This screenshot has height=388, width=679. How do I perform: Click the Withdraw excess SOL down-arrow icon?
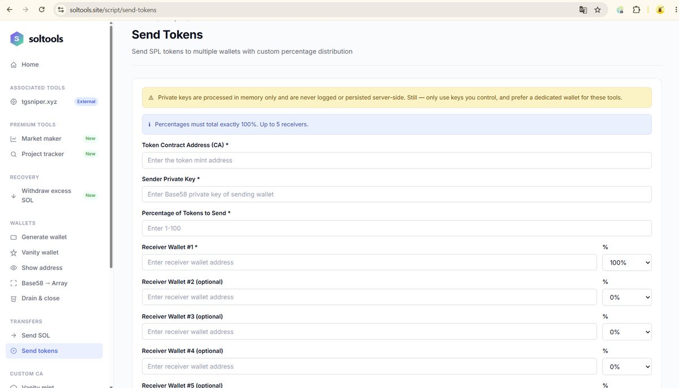[14, 196]
